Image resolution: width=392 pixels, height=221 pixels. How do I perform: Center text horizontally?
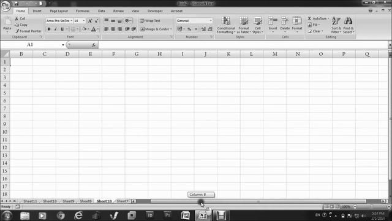tap(113, 29)
